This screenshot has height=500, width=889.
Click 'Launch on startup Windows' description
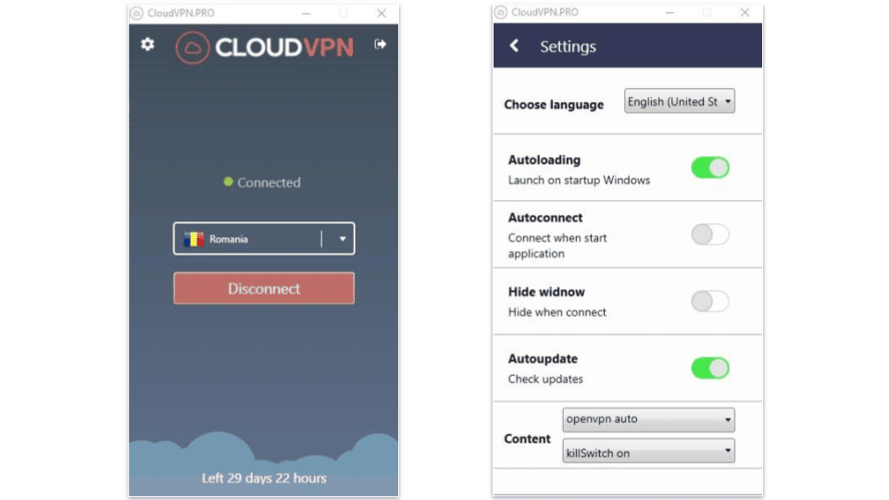pyautogui.click(x=579, y=181)
